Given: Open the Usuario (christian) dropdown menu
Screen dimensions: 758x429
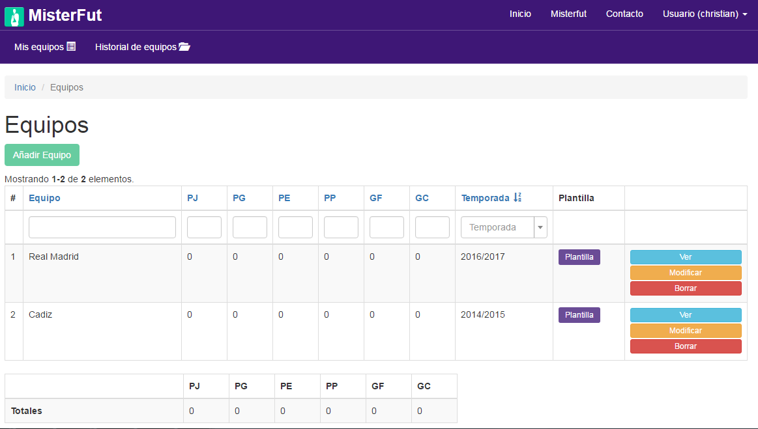Looking at the screenshot, I should point(705,14).
